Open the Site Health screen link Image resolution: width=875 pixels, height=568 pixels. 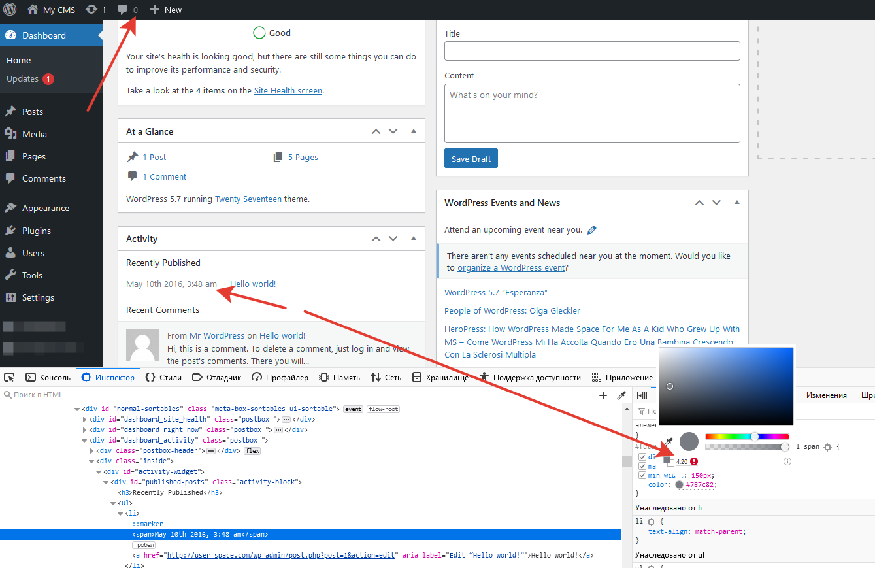pyautogui.click(x=288, y=91)
